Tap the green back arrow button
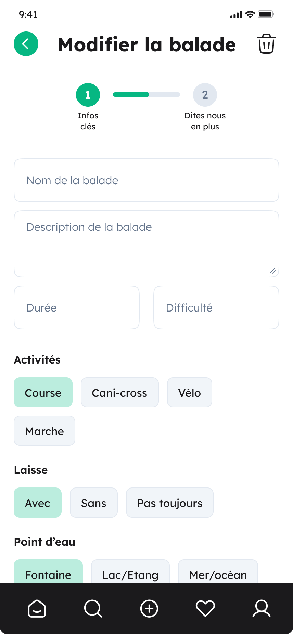Image resolution: width=293 pixels, height=634 pixels. (26, 44)
